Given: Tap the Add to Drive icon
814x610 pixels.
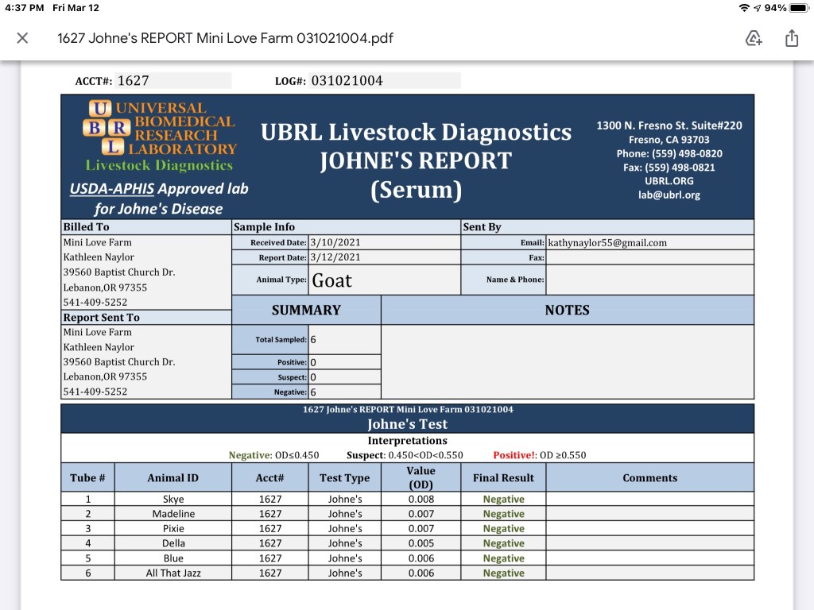Looking at the screenshot, I should pos(754,38).
